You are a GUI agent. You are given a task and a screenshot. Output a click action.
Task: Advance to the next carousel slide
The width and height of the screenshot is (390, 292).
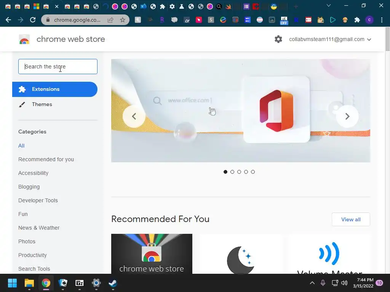347,116
